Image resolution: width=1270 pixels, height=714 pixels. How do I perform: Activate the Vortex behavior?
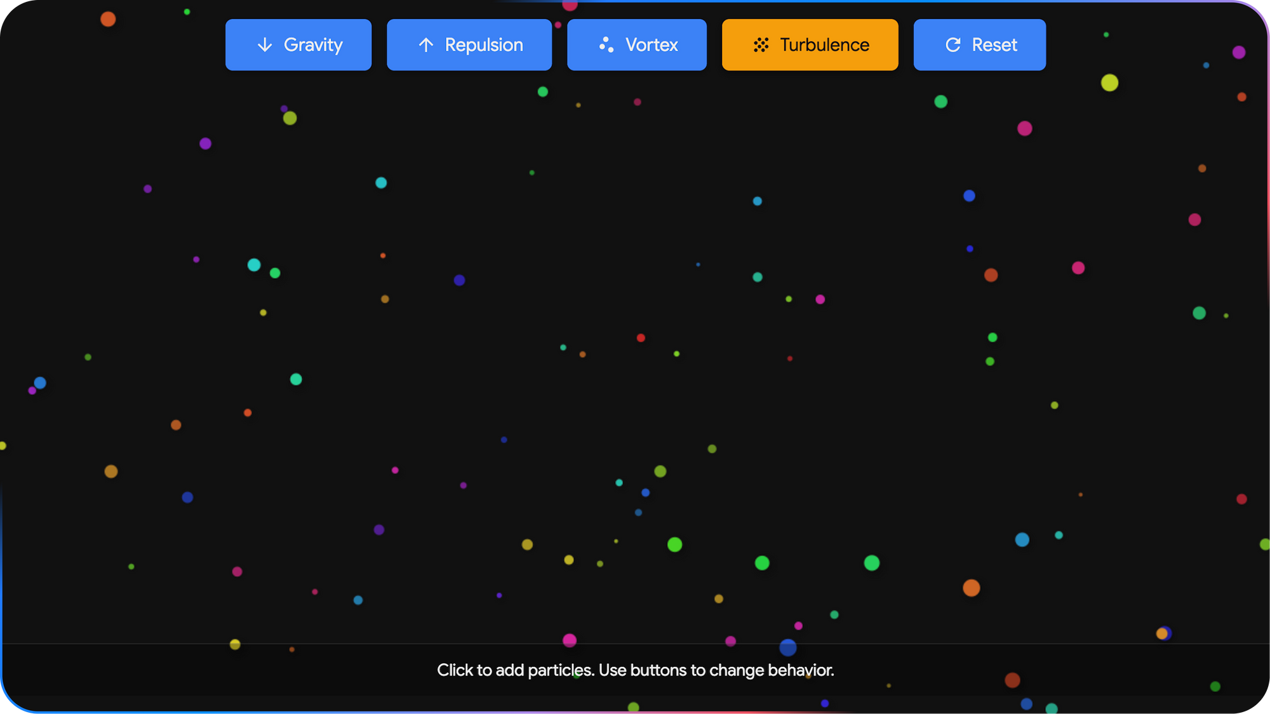[637, 45]
